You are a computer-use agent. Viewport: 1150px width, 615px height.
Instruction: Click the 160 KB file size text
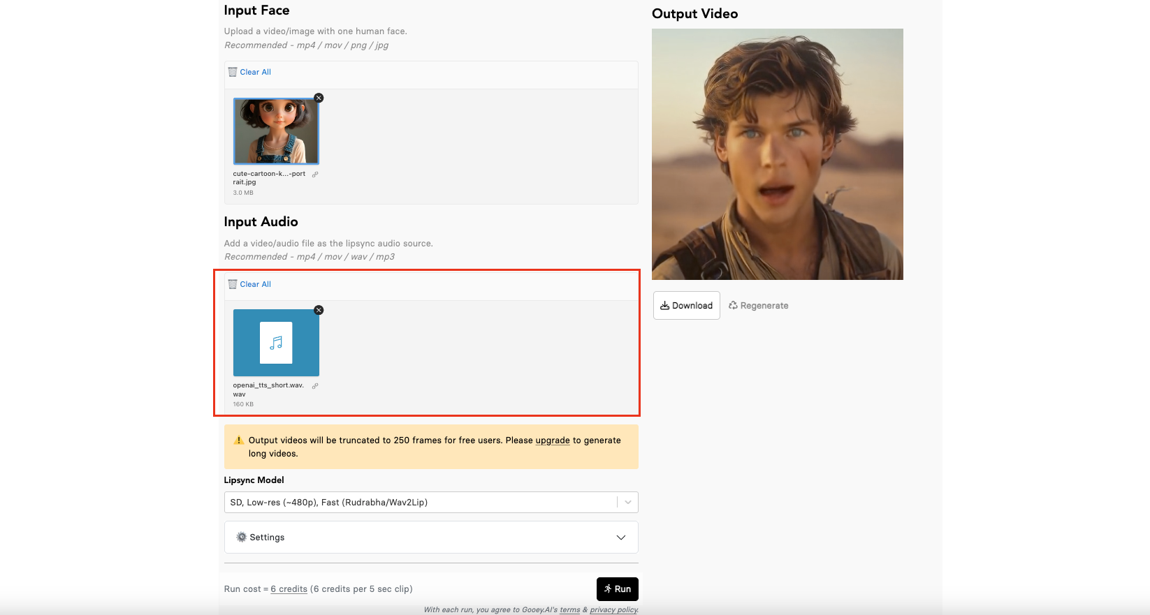tap(243, 404)
